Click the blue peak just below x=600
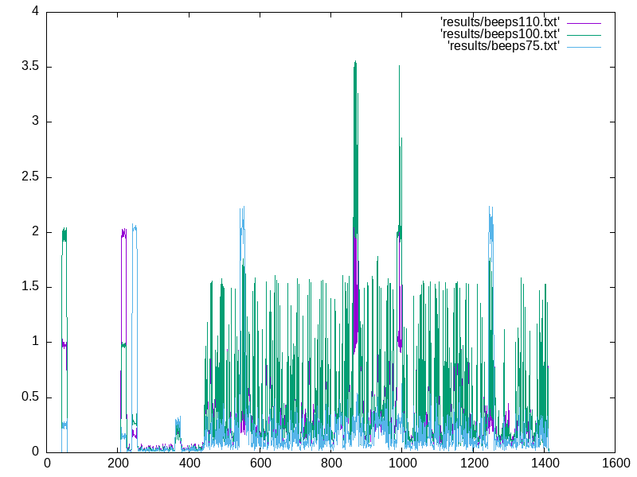The width and height of the screenshot is (637, 477). pyautogui.click(x=242, y=208)
